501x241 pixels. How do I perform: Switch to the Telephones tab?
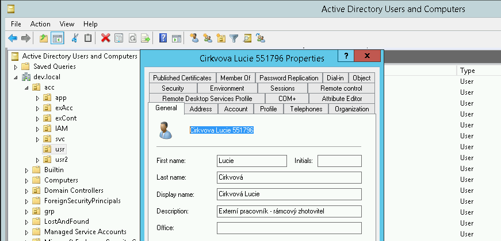306,109
